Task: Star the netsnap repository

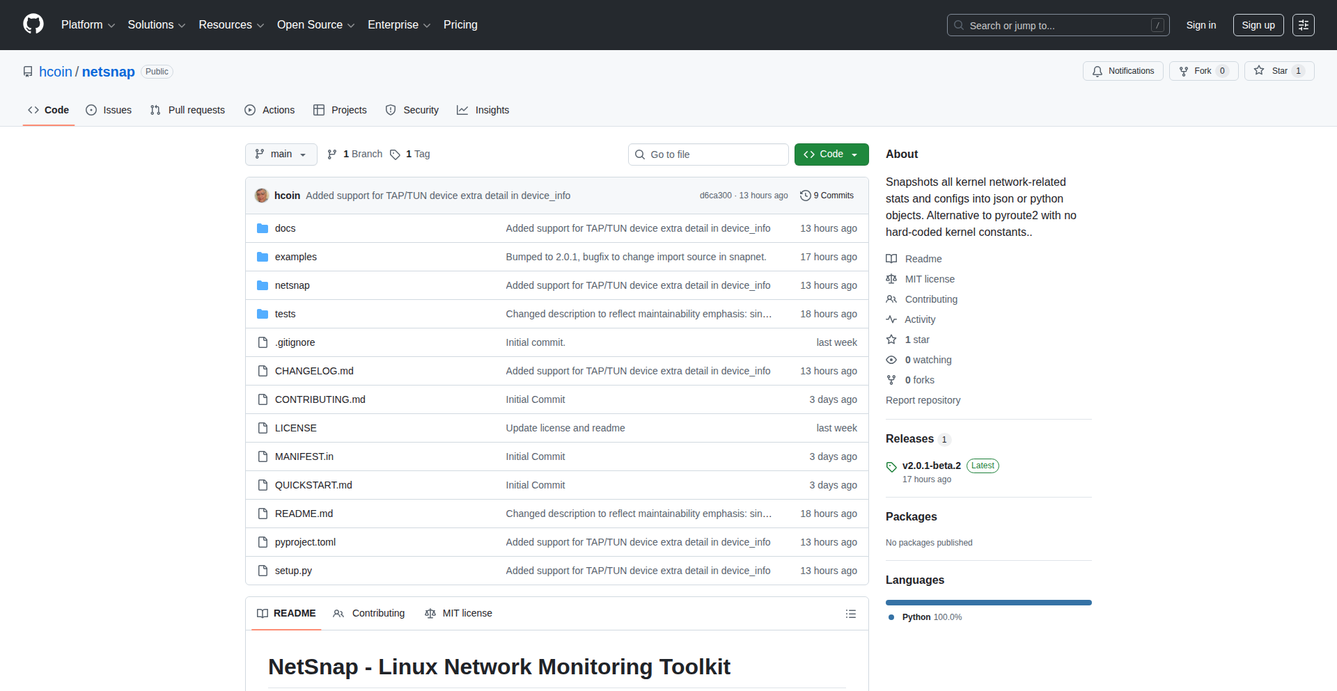Action: [1272, 71]
